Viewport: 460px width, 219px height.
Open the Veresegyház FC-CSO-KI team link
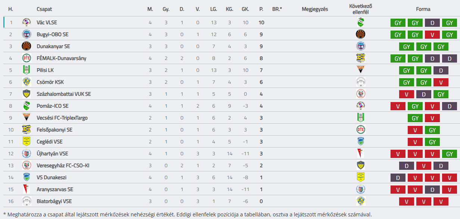pos(63,166)
